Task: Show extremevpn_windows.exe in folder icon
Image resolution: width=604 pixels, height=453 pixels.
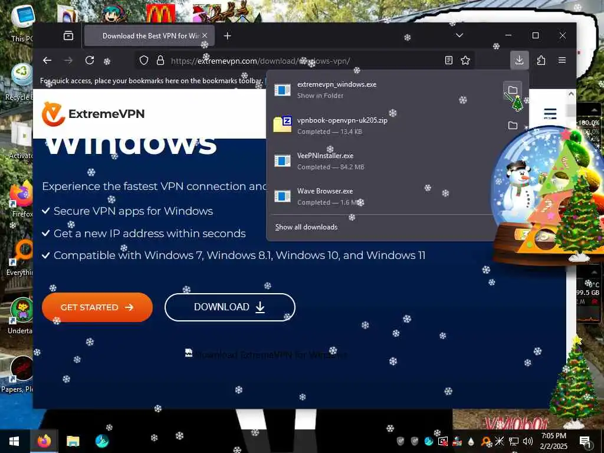Action: (513, 90)
